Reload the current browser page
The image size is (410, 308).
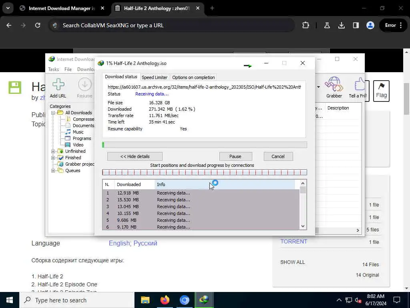[38, 25]
